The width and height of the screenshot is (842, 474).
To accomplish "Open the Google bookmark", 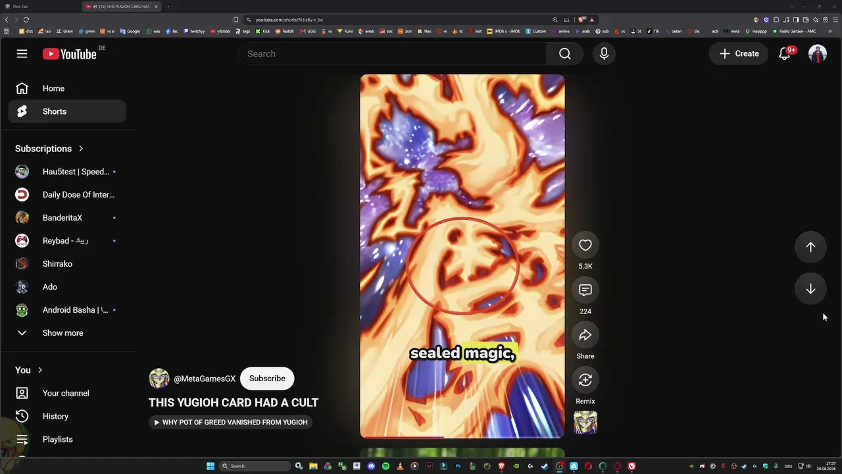I will pyautogui.click(x=130, y=31).
